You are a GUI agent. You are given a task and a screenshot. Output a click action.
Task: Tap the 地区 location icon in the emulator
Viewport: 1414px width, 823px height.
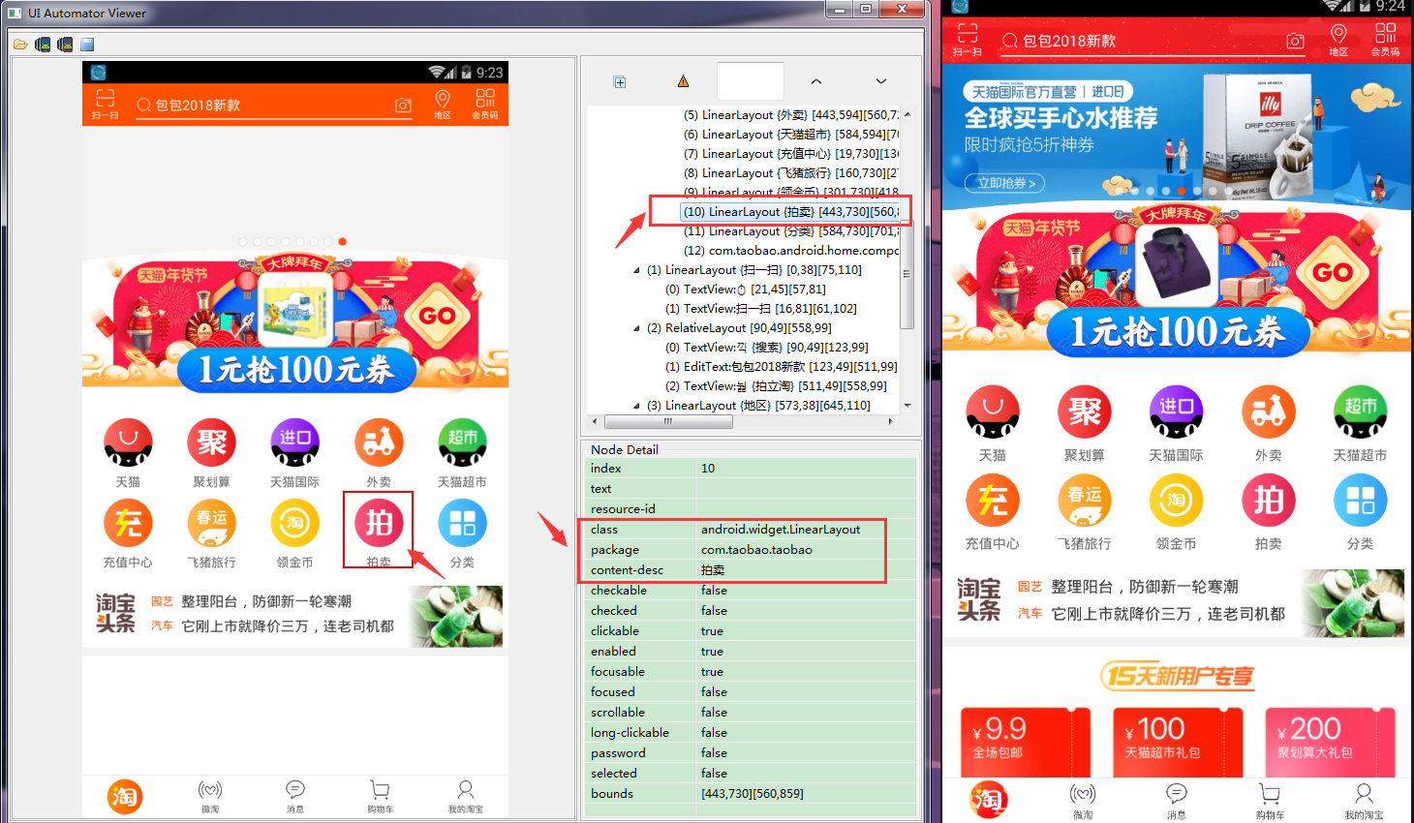click(x=1338, y=40)
